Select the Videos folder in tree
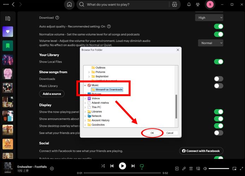Viewport: 245px width, 176px height. (96, 99)
